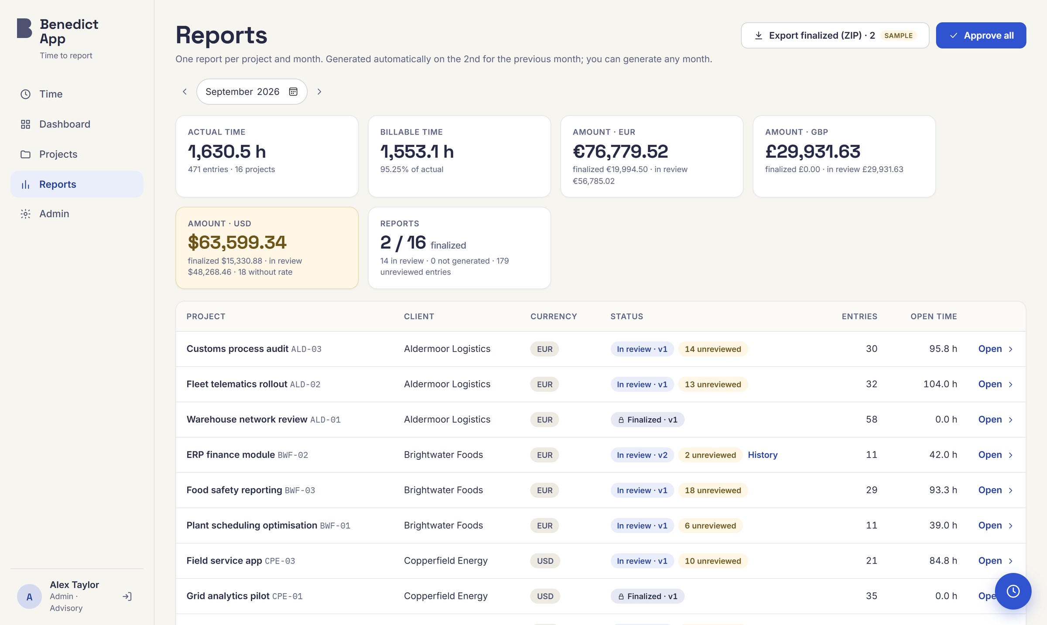1047x625 pixels.
Task: Click the log out icon beside Alex Taylor
Action: tap(127, 596)
